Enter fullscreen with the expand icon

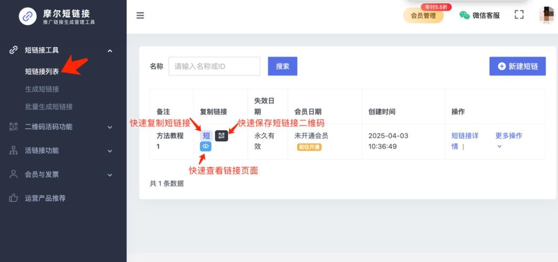tap(519, 15)
